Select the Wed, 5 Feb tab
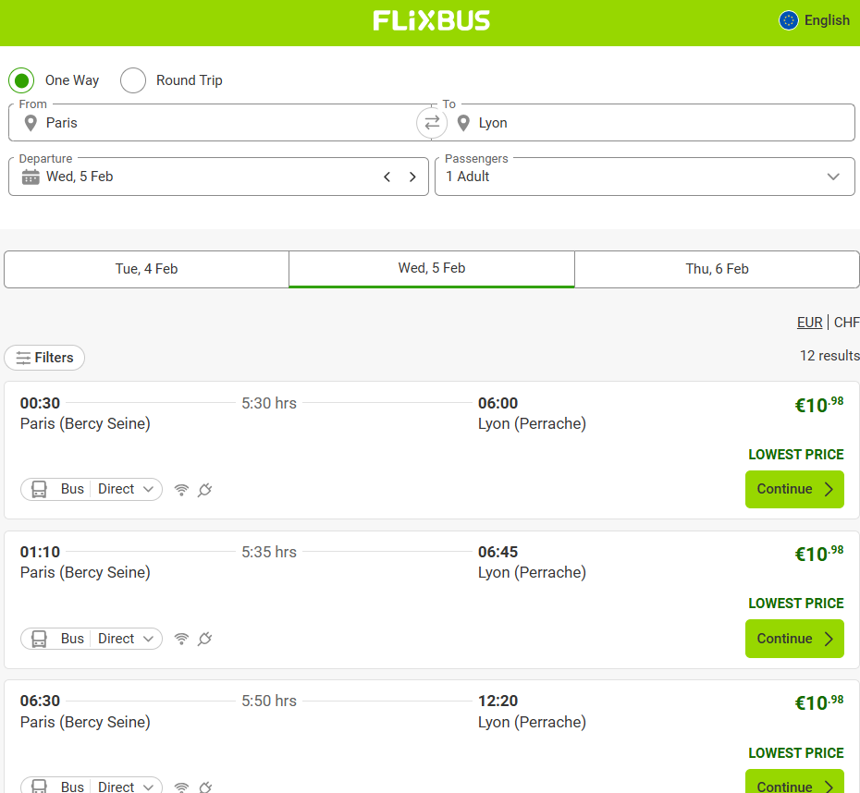This screenshot has height=793, width=860. 432,269
